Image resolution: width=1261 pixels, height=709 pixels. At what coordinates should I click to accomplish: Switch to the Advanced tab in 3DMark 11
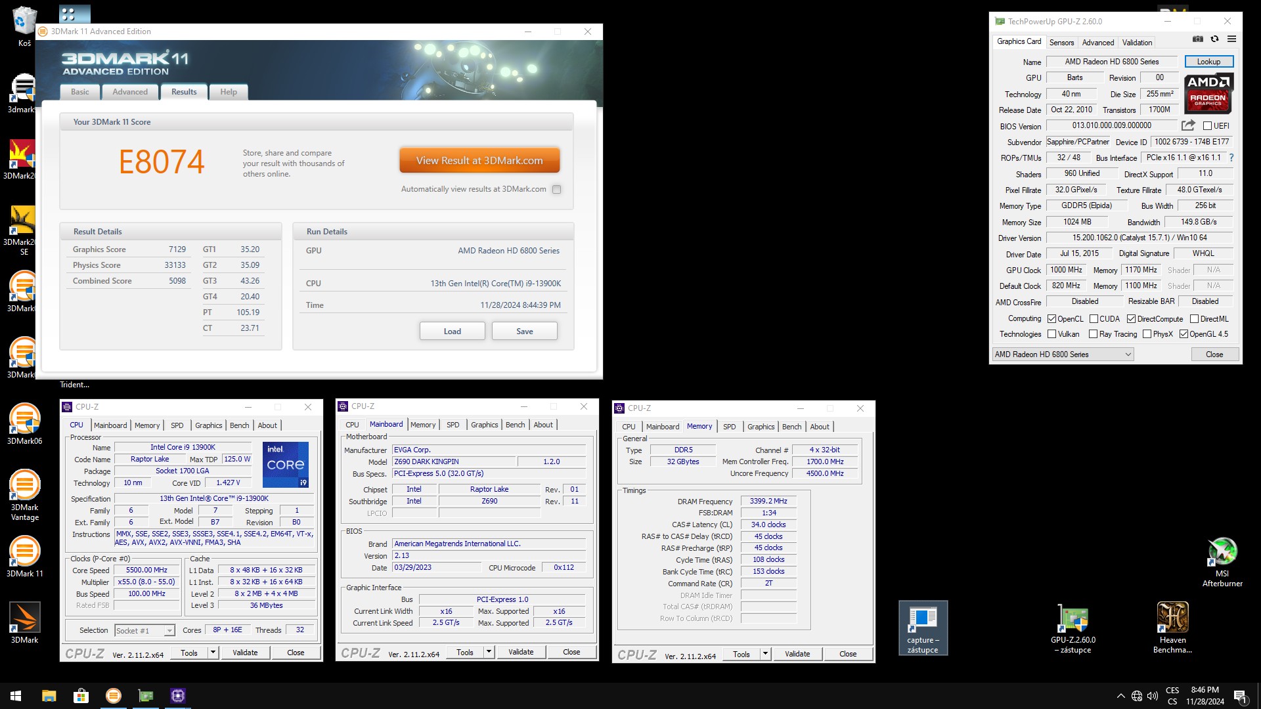(x=130, y=92)
